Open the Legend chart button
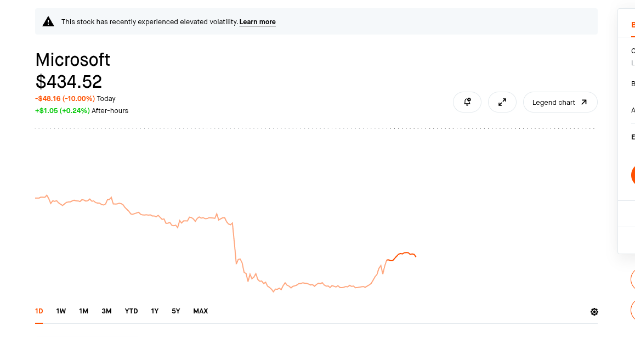The height and width of the screenshot is (337, 635). pyautogui.click(x=560, y=102)
